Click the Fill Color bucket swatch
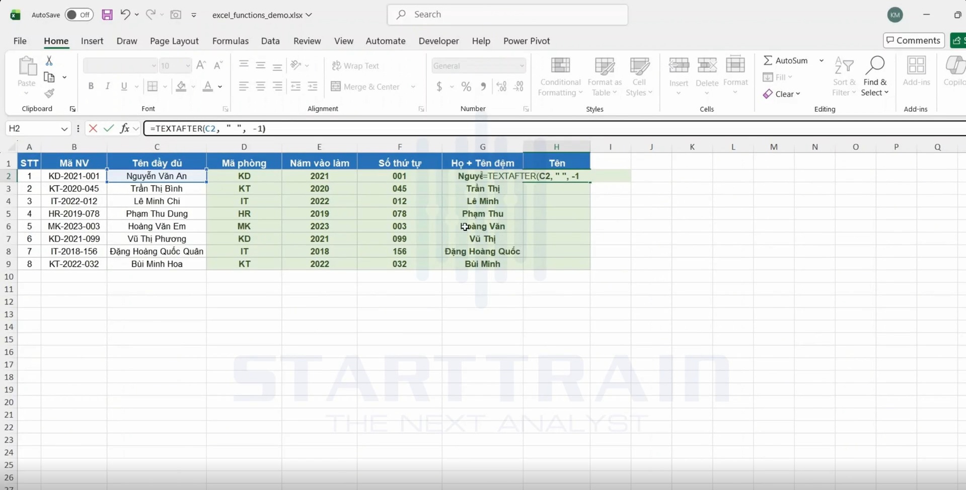Viewport: 966px width, 490px height. (x=181, y=87)
